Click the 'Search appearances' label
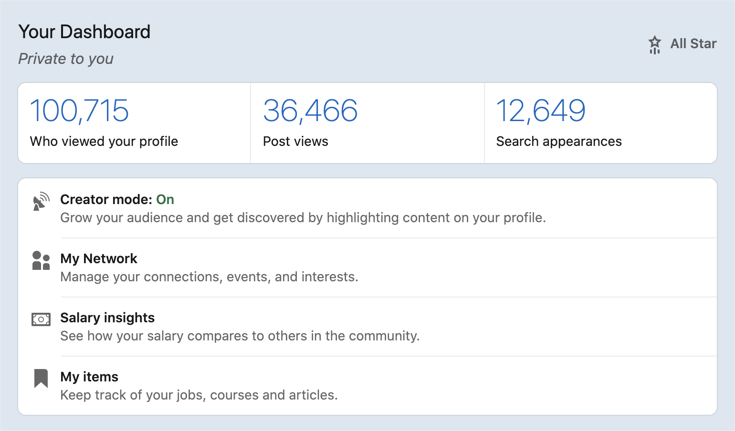The image size is (735, 431). [559, 142]
